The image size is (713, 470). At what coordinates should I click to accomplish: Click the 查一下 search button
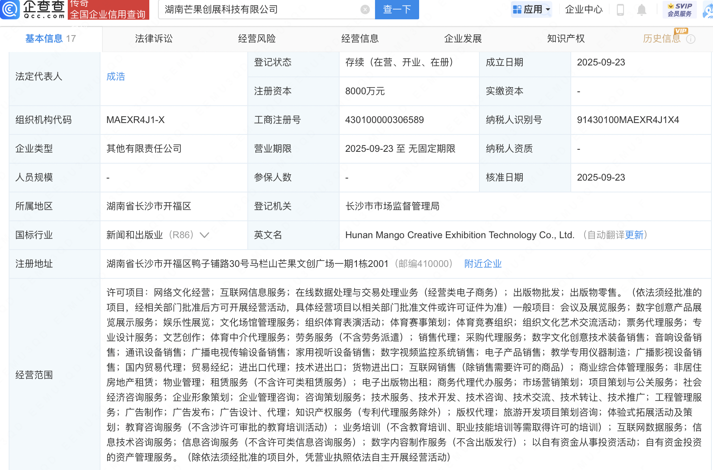[x=397, y=9]
